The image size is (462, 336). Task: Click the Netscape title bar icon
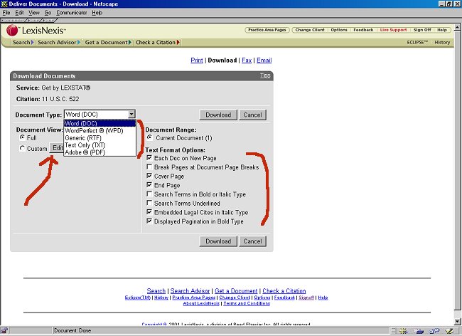[4, 4]
